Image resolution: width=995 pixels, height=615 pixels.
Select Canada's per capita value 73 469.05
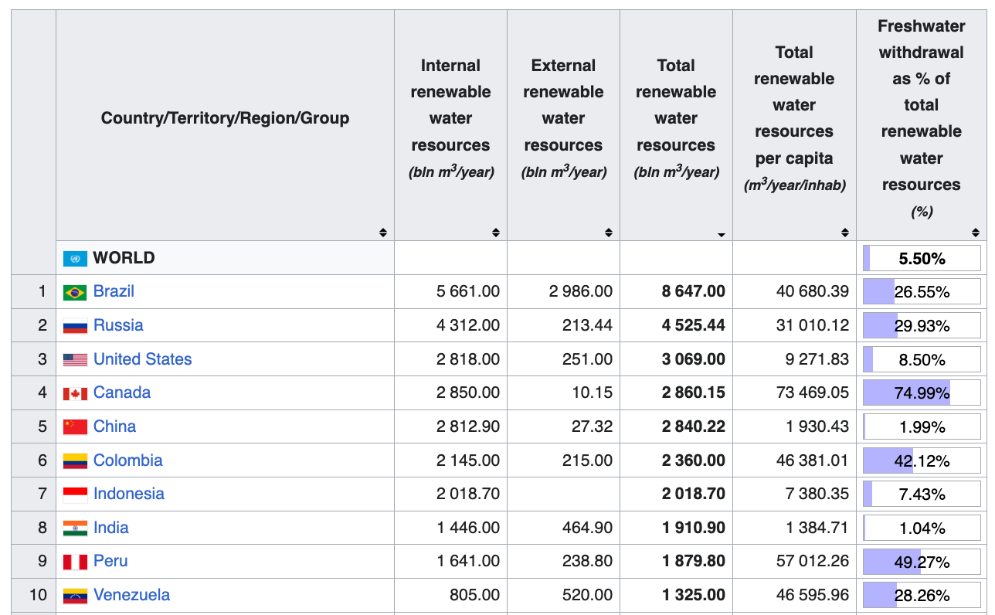[x=813, y=392]
